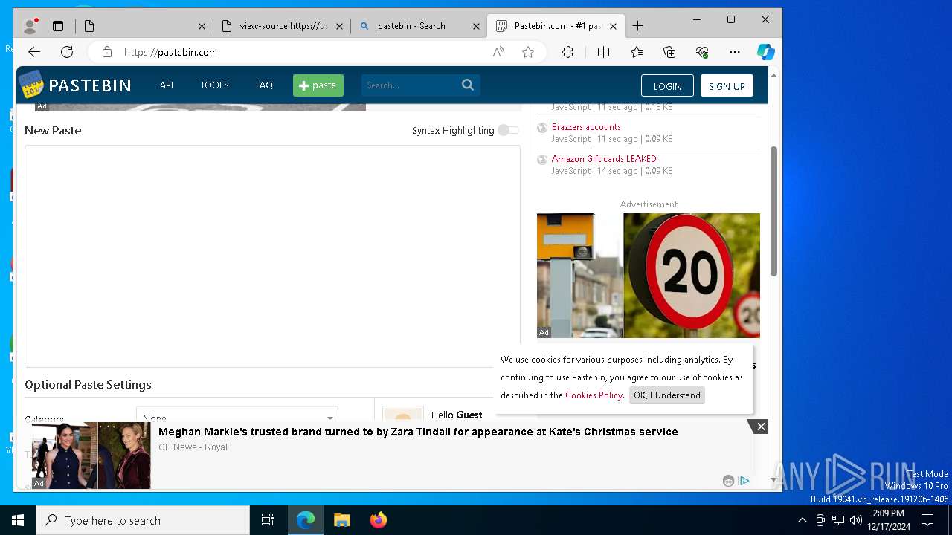
Task: Click into the New Paste text area
Action: pyautogui.click(x=272, y=256)
